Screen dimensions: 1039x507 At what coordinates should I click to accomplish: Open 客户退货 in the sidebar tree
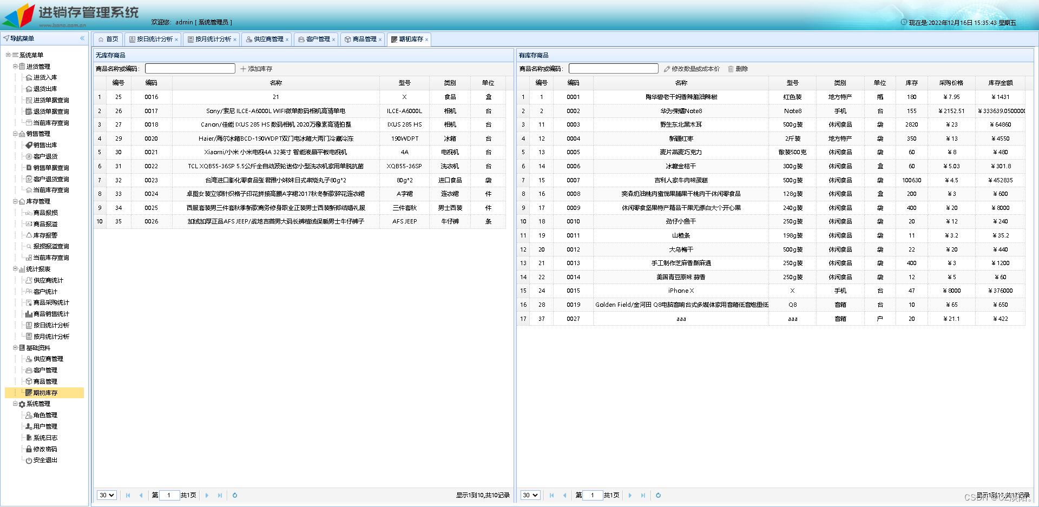coord(45,156)
